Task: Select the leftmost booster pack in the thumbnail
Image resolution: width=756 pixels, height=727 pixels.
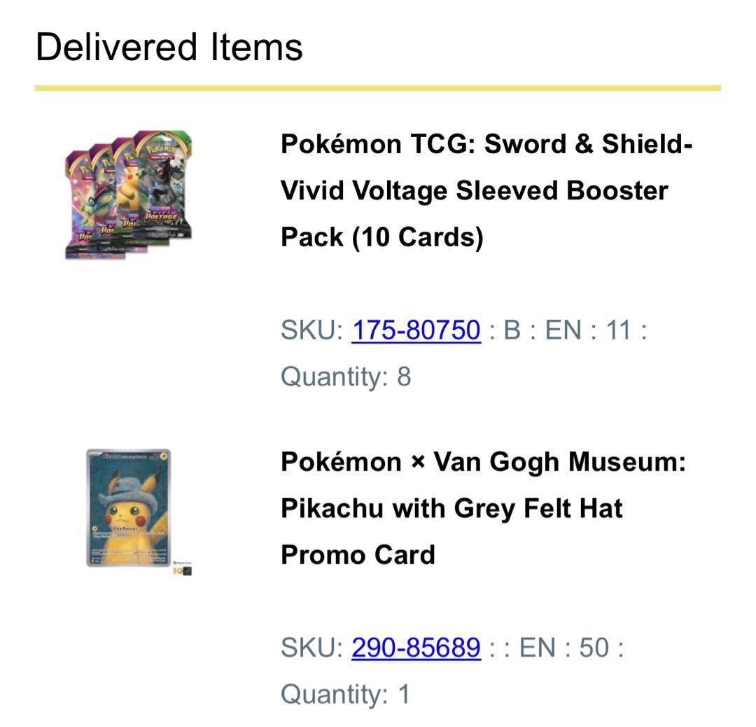Action: [78, 203]
